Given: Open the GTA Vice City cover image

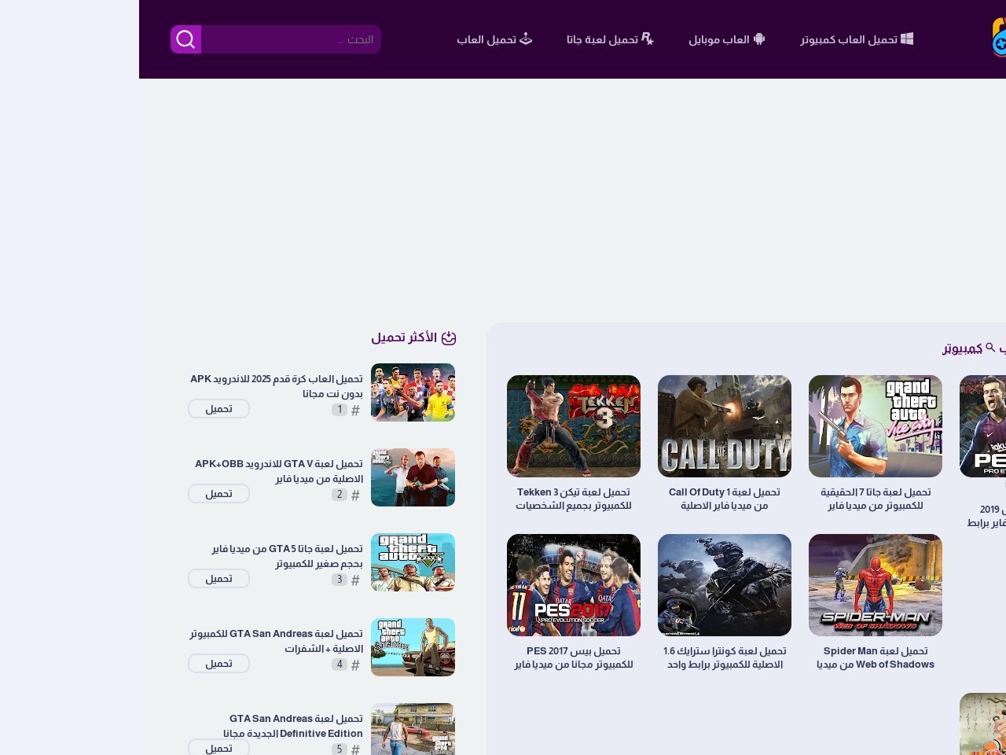Looking at the screenshot, I should 876,426.
